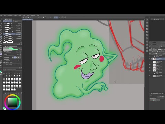The width and height of the screenshot is (165, 124).
Task: Choose the G-pen brush
Action: click(12, 24)
